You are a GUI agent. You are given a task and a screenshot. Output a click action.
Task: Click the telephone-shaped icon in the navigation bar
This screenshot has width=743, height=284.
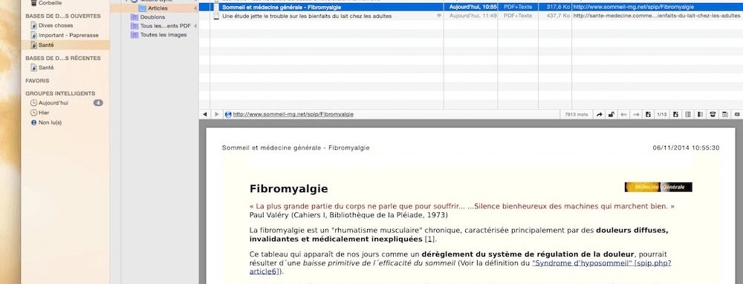tap(713, 114)
